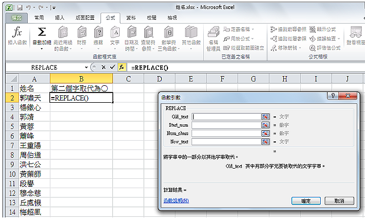Open the Logical functions book icon
This screenshot has width=365, height=218.
click(98, 32)
